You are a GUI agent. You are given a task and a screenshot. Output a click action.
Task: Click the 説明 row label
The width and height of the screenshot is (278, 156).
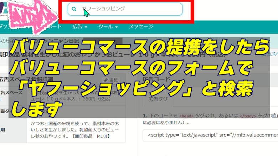[3, 130]
